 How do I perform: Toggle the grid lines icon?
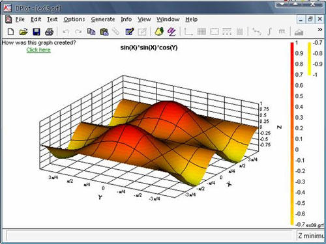pos(201,32)
